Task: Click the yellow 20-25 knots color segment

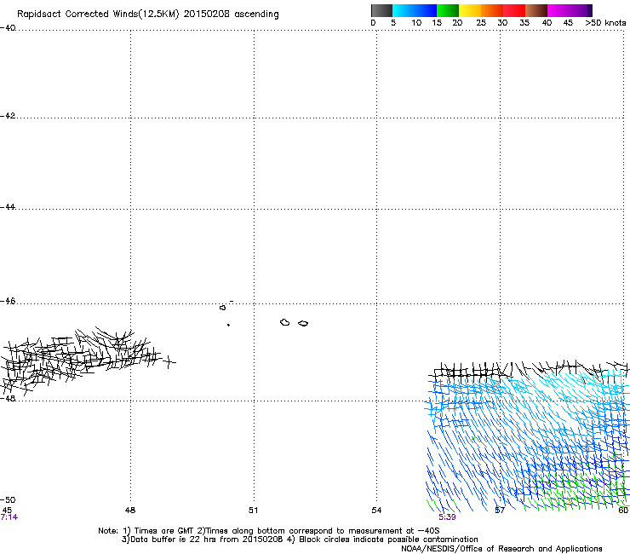Action: pyautogui.click(x=470, y=10)
